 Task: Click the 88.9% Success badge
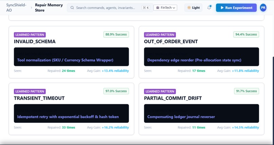point(116,34)
